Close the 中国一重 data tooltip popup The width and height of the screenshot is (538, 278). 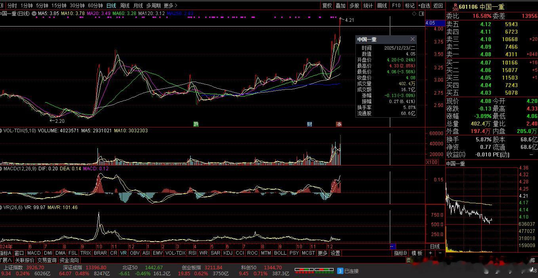click(x=412, y=39)
